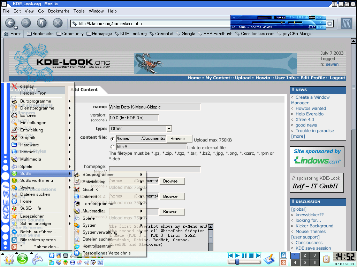Follow the Upload link in site navigation

click(x=243, y=78)
